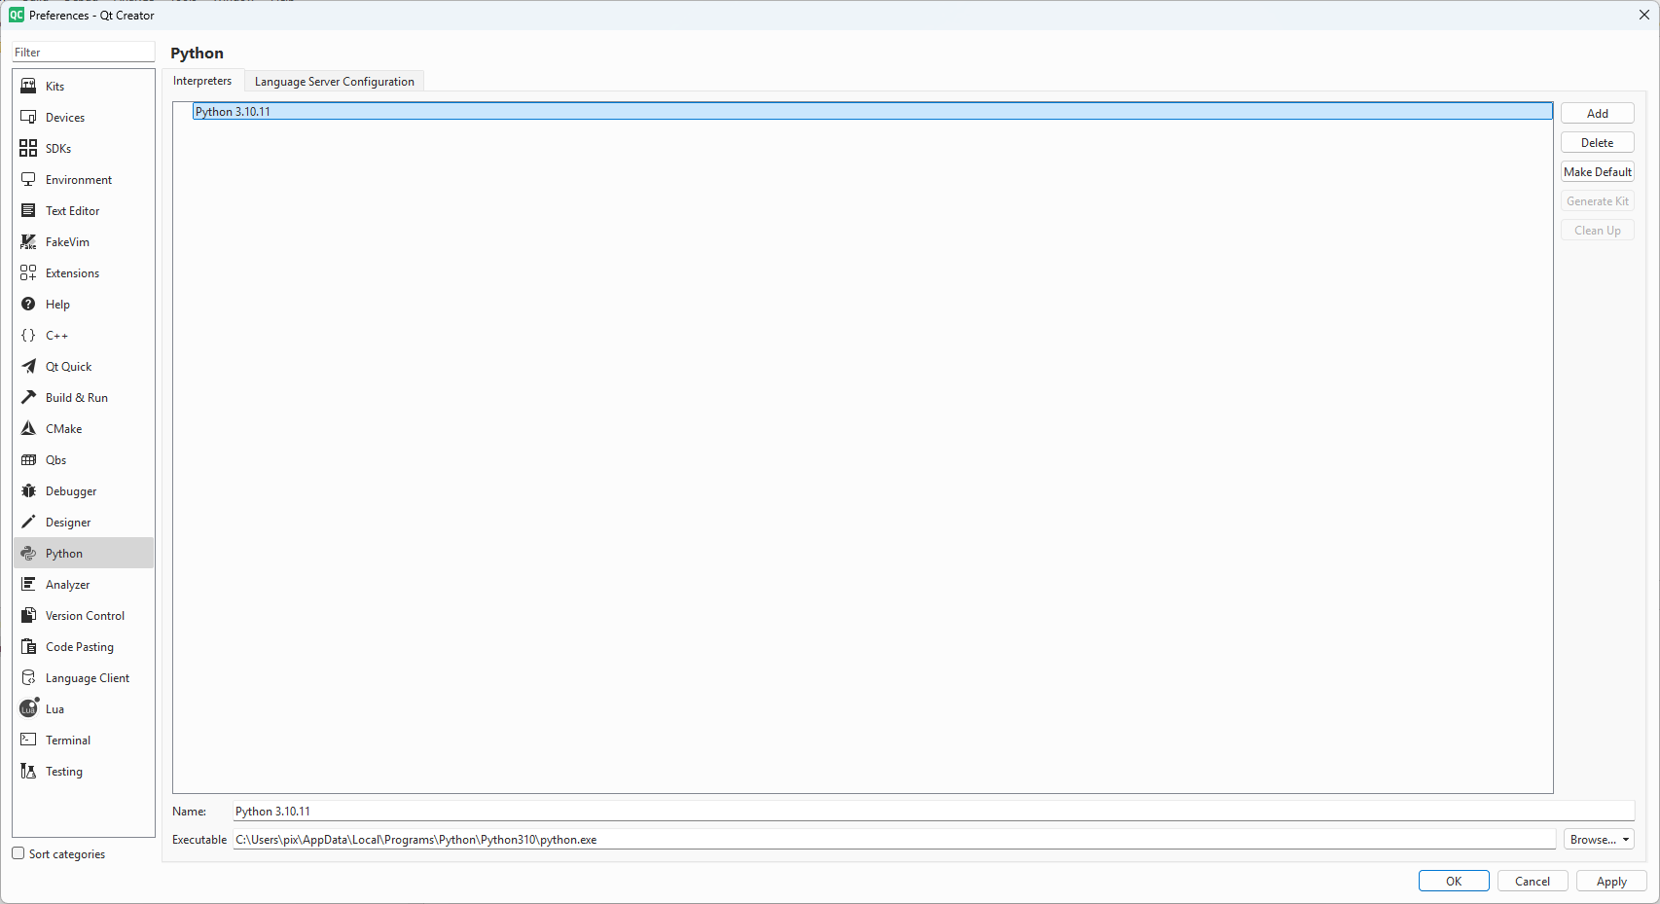Expand the Browse dropdown arrow

1626,840
